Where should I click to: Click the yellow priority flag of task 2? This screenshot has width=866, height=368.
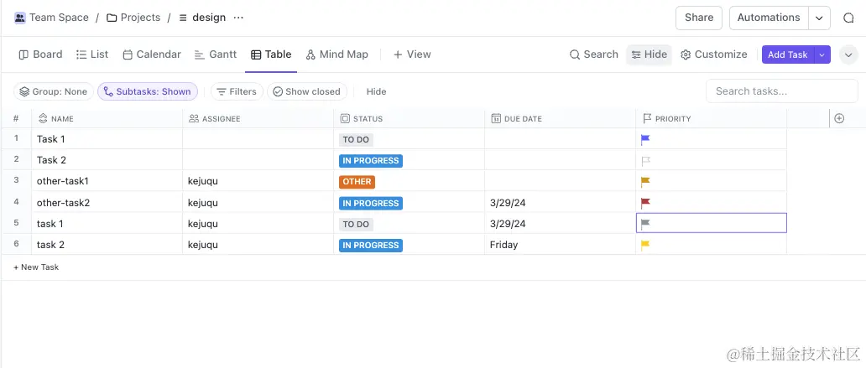(x=645, y=245)
